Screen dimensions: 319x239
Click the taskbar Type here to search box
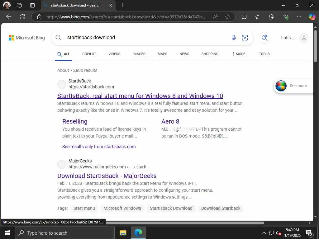click(65, 233)
